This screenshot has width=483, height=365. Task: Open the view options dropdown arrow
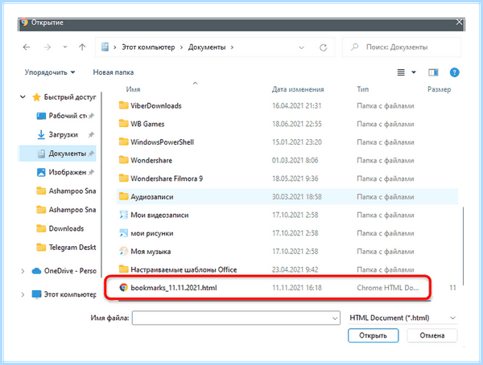click(414, 72)
